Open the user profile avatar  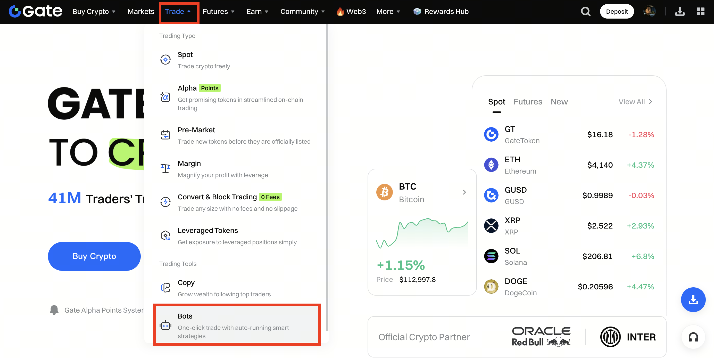click(x=649, y=12)
